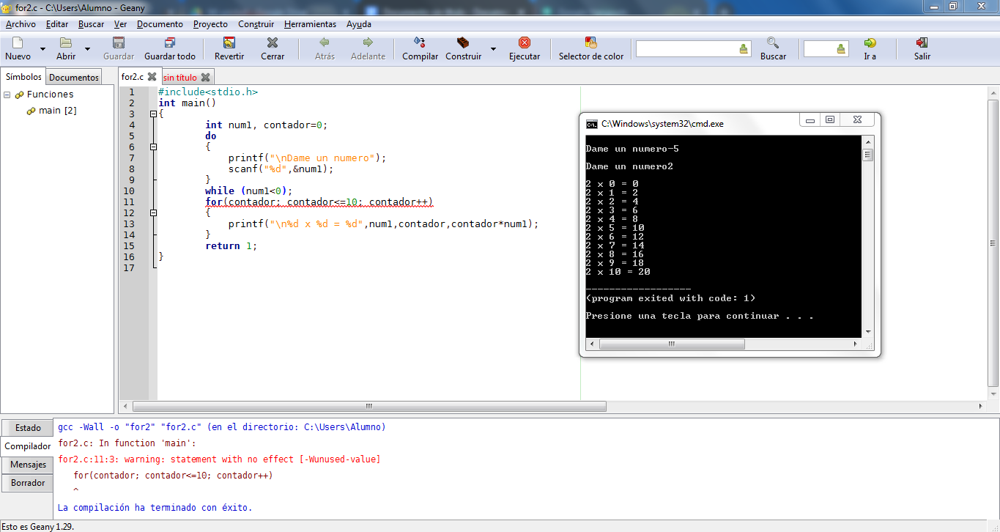
Task: Show the Mensajes tab
Action: click(x=29, y=465)
